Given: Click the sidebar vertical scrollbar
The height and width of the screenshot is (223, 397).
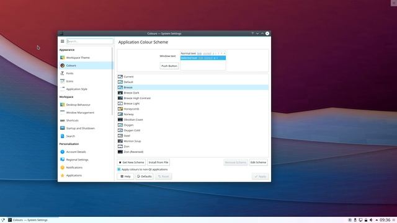Looking at the screenshot, I should [x=112, y=81].
